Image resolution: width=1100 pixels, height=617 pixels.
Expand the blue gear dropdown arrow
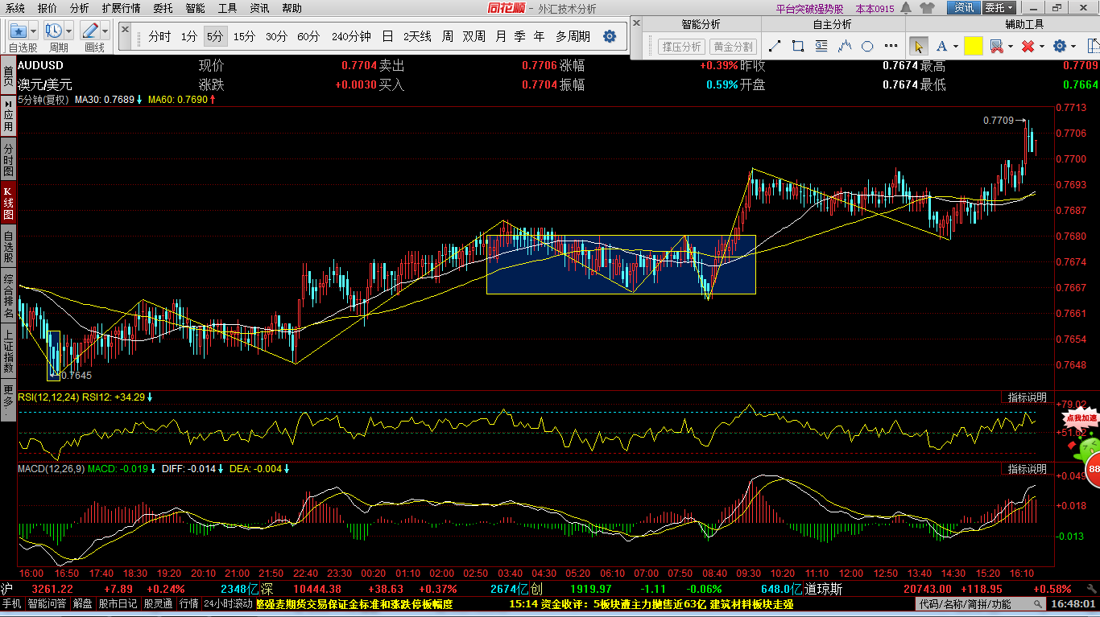point(1073,47)
